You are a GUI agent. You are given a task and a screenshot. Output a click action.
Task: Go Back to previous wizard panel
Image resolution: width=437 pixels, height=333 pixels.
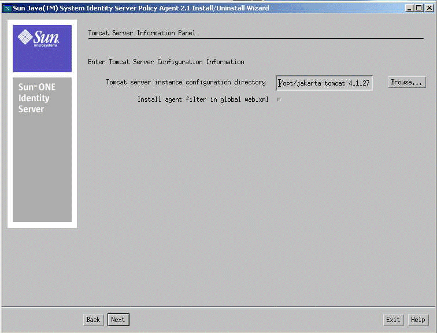(94, 320)
